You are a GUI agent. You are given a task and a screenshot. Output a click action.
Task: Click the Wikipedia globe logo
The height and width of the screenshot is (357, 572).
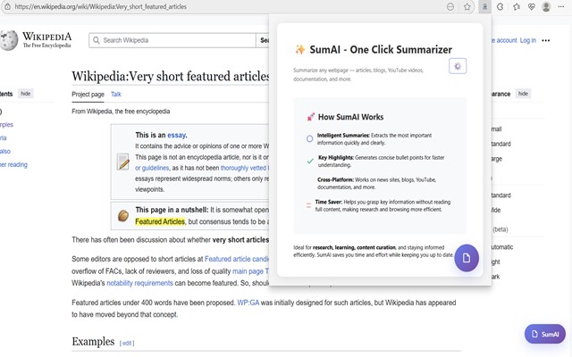click(x=9, y=40)
